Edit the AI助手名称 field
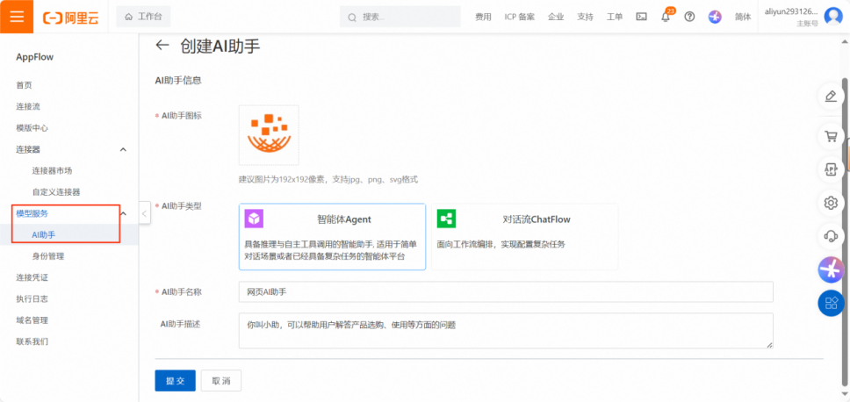The height and width of the screenshot is (402, 850). (506, 291)
